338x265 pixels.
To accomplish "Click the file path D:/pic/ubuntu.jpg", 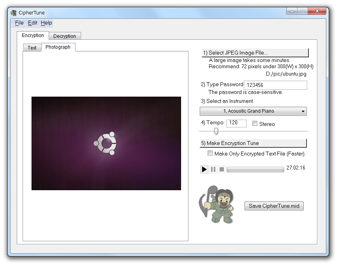I will pos(286,74).
